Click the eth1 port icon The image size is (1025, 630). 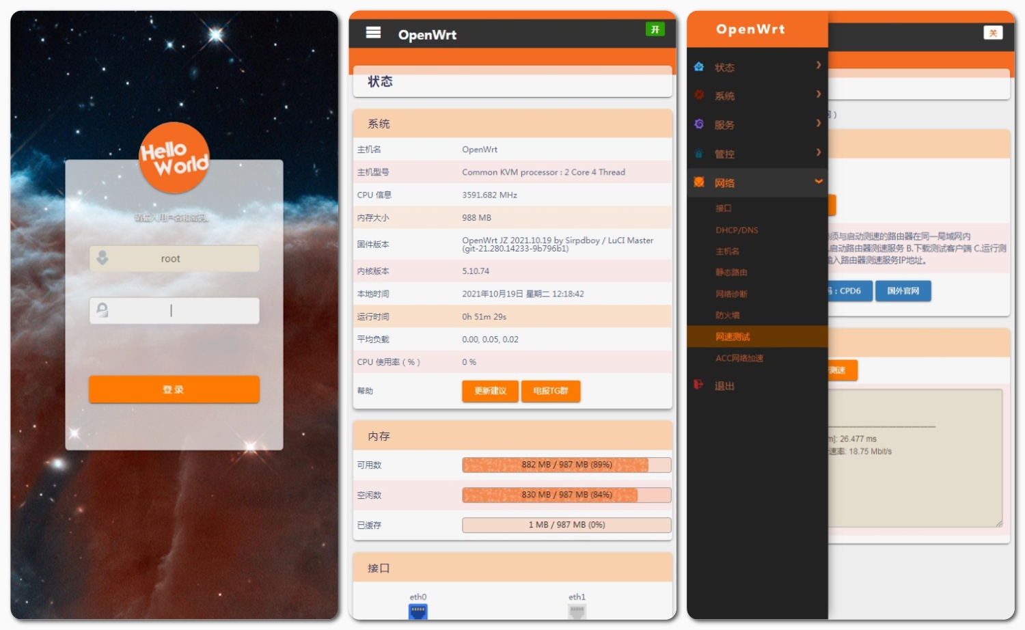point(577,612)
